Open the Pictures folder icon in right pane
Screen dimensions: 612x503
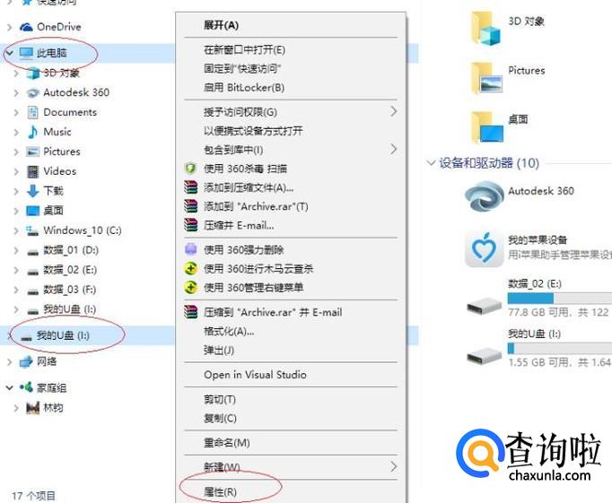click(486, 78)
